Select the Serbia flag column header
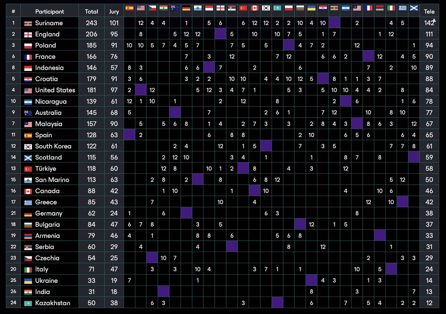 [x=232, y=8]
